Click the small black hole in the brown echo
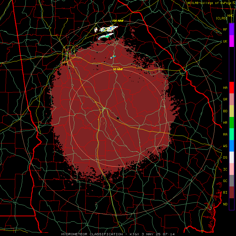The width and height of the screenshot is (236, 236). coord(118,118)
